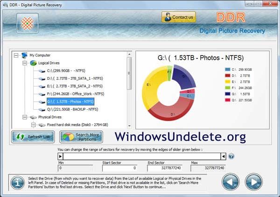This screenshot has width=280, height=197.
Task: Click the yellow E:\ legend swatch
Action: [228, 82]
